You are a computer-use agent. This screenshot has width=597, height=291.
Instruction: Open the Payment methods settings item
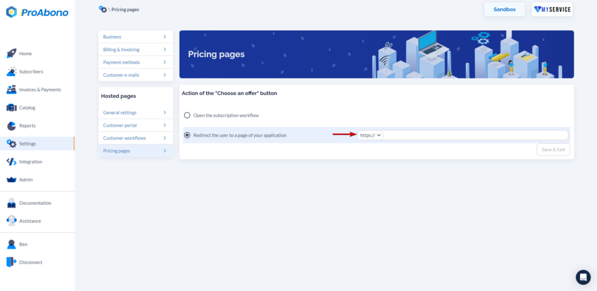point(135,62)
